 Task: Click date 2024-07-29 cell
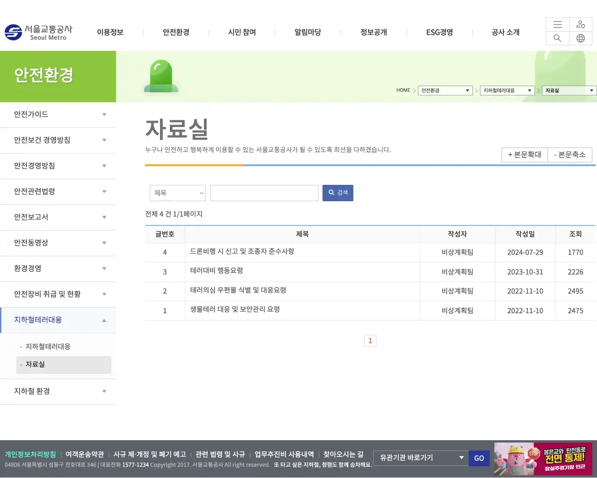pos(525,252)
